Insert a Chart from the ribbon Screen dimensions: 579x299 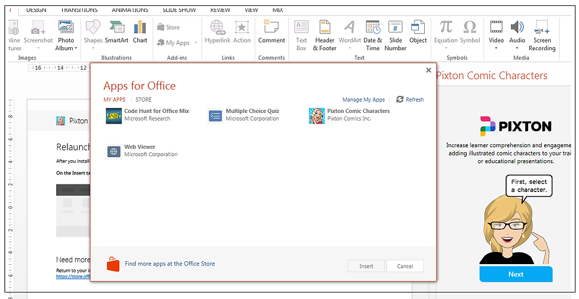pos(140,32)
